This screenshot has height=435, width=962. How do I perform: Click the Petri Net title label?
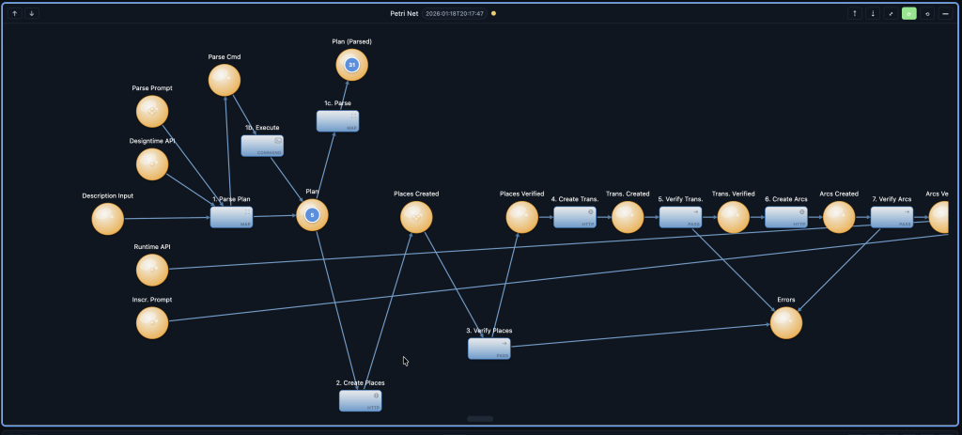coord(404,13)
